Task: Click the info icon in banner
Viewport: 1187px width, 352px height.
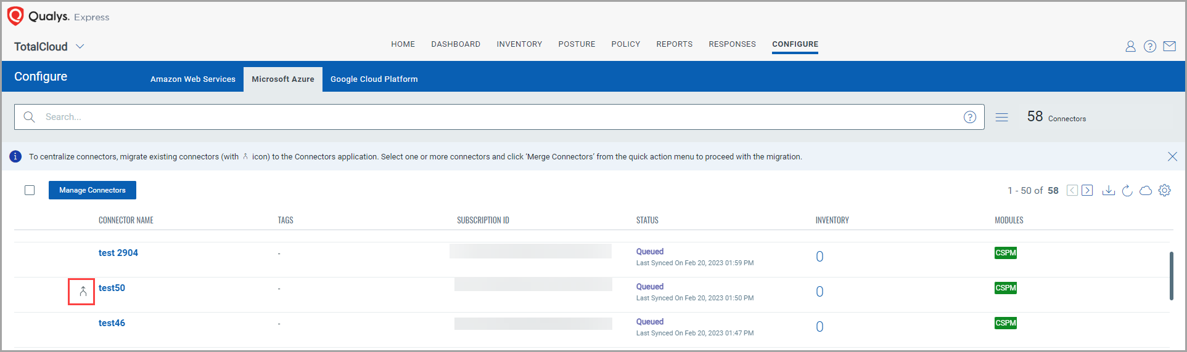Action: point(15,156)
